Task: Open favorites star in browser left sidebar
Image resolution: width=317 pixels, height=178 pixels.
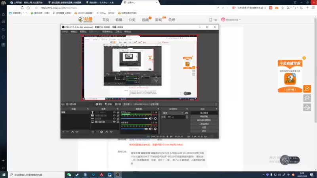Action: (3, 14)
